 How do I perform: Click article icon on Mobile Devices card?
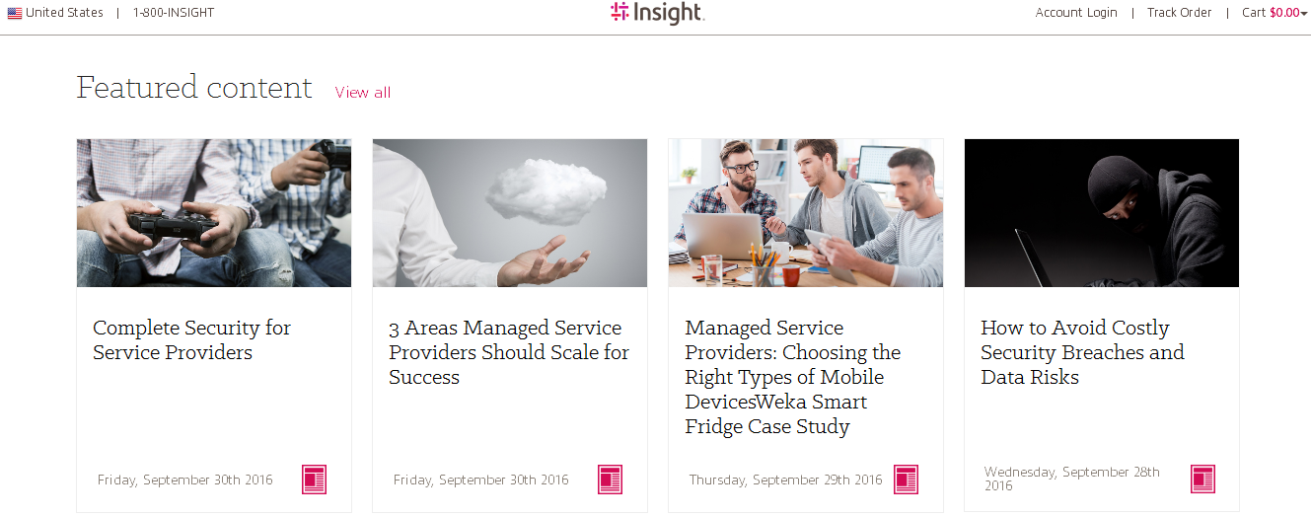click(906, 480)
